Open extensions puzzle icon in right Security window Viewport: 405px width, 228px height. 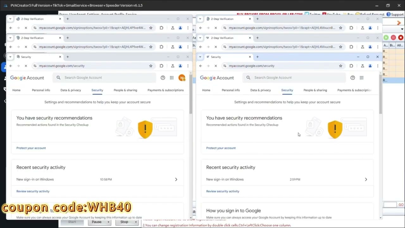[351, 66]
